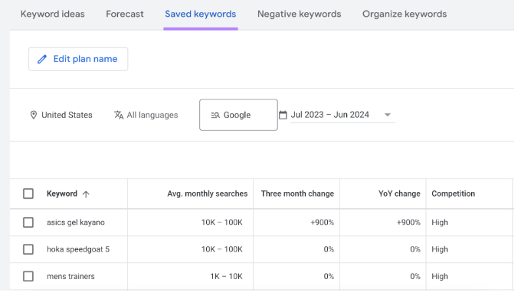Click YoY change '+900%' for asics gel kayano
Screen dimensions: 521x299
tap(408, 223)
